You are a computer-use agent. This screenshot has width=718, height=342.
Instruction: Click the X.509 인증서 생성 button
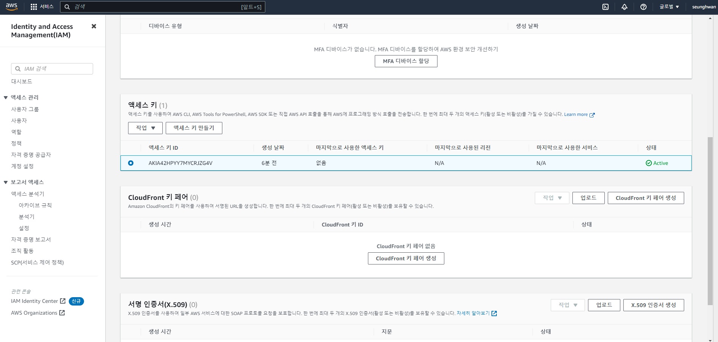(654, 305)
